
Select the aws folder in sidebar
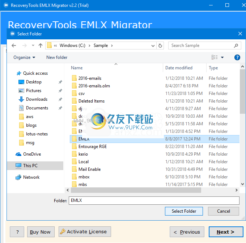30,117
